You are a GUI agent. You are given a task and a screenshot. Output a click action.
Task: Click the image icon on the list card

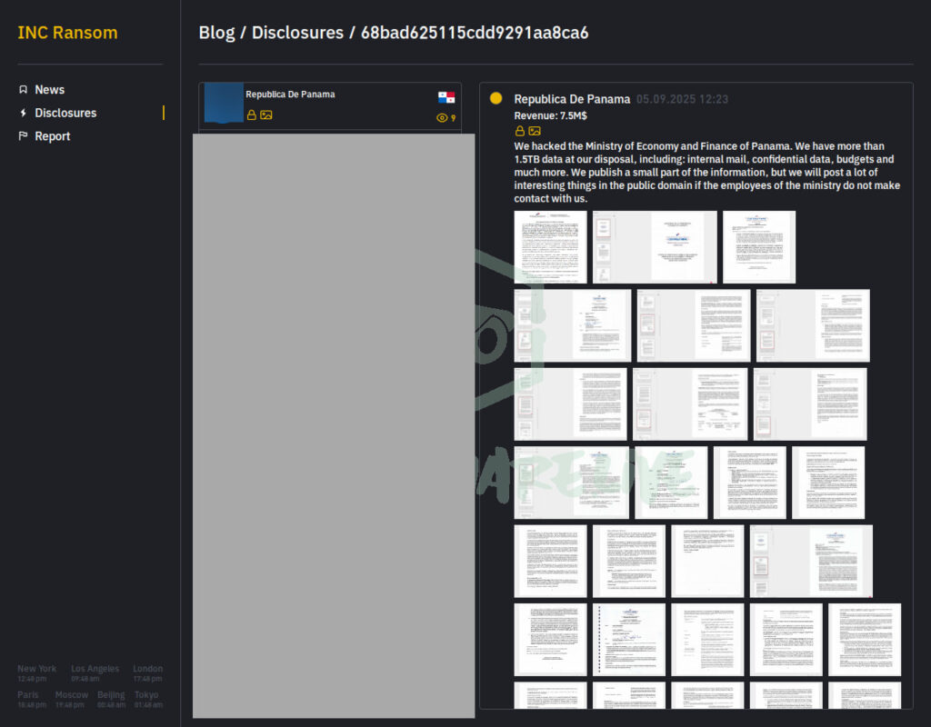tap(266, 115)
